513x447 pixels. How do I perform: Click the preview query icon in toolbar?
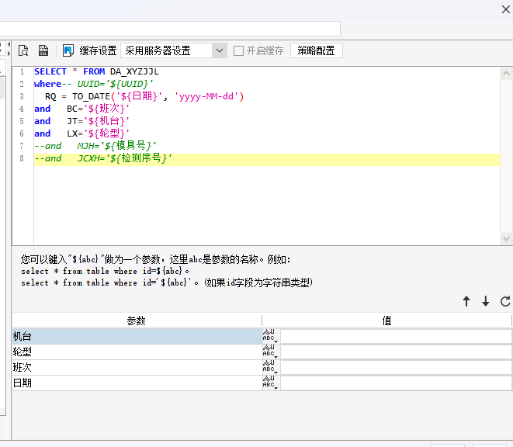(x=23, y=50)
